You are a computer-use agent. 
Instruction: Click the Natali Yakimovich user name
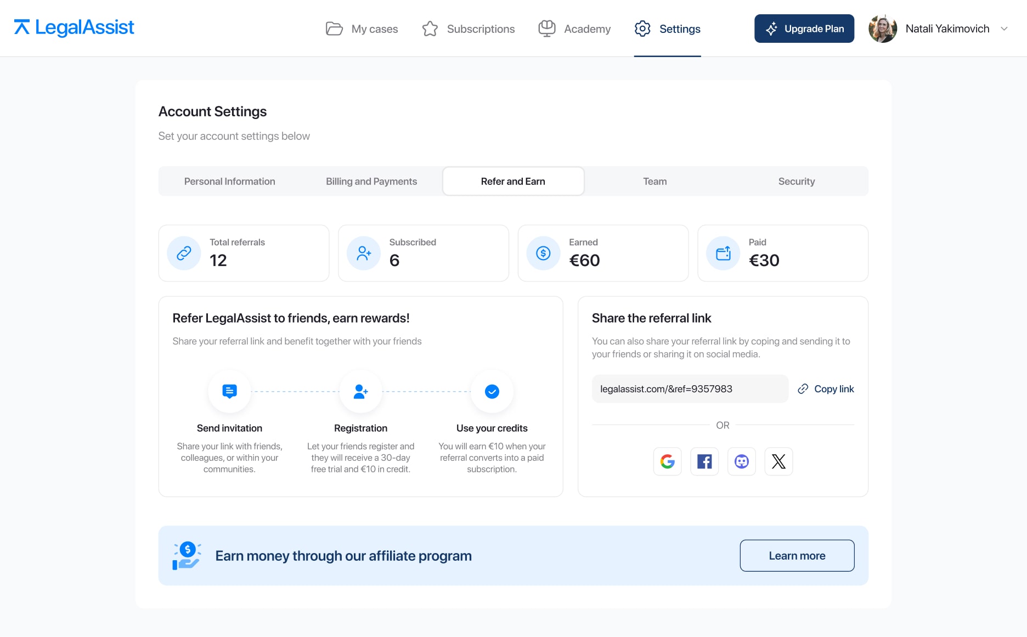tap(947, 29)
